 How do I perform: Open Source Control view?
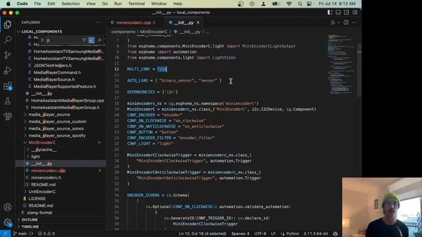coord(7,55)
